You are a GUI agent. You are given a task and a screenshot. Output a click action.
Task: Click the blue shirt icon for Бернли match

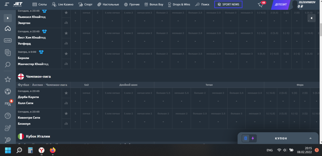(x=41, y=52)
